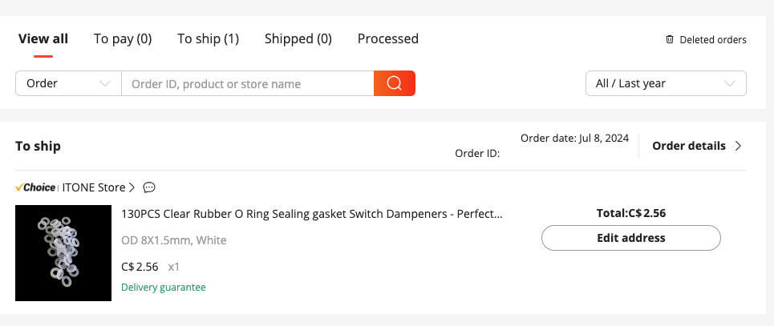Open the All / Last year date filter
The width and height of the screenshot is (774, 326).
point(666,83)
